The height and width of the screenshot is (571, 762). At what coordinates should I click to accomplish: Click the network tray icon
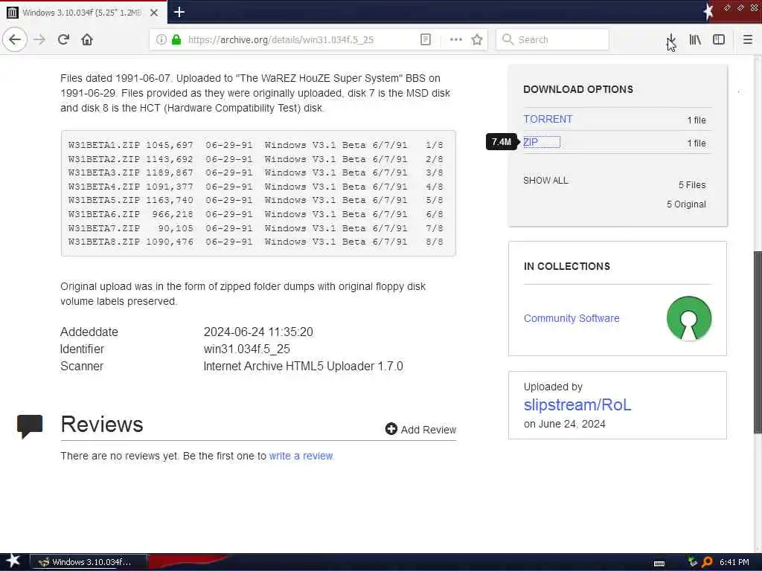tap(692, 562)
